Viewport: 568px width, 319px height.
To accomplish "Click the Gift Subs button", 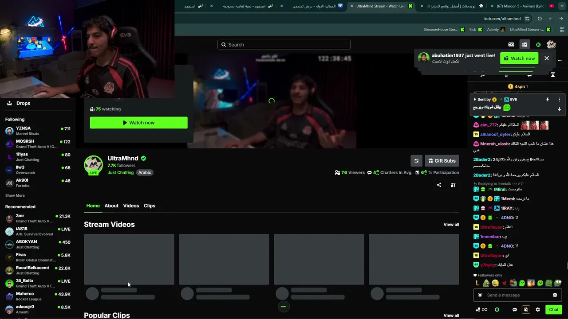I will (x=442, y=161).
